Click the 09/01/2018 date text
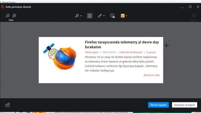201x113 pixels. (x=109, y=52)
